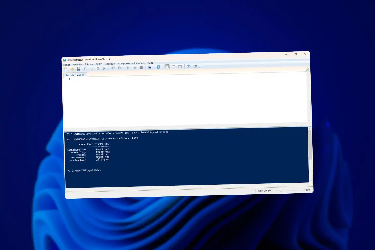This screenshot has width=375, height=250.
Task: Show script pane on top layout icon
Action: point(167,67)
